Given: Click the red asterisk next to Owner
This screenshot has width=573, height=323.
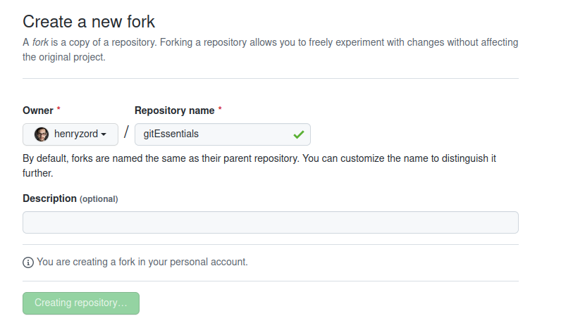Looking at the screenshot, I should pos(58,110).
